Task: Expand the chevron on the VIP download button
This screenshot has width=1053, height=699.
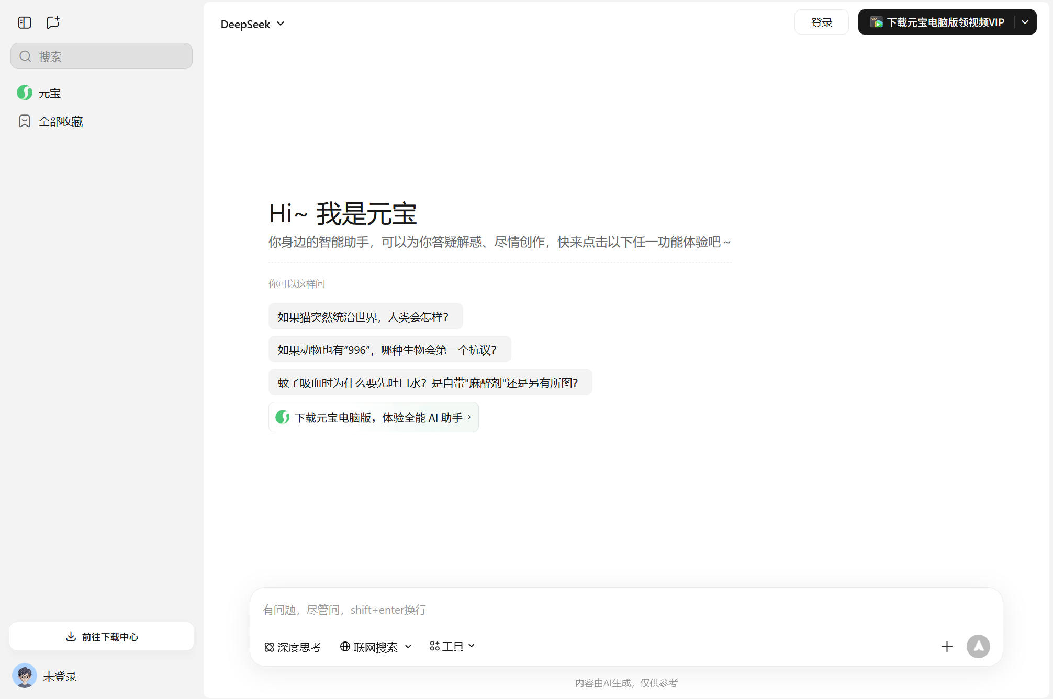Action: point(1025,22)
